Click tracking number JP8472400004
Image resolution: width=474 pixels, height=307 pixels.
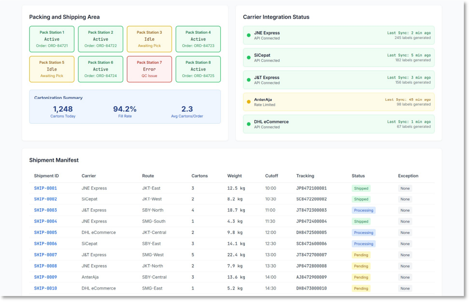[311, 221]
